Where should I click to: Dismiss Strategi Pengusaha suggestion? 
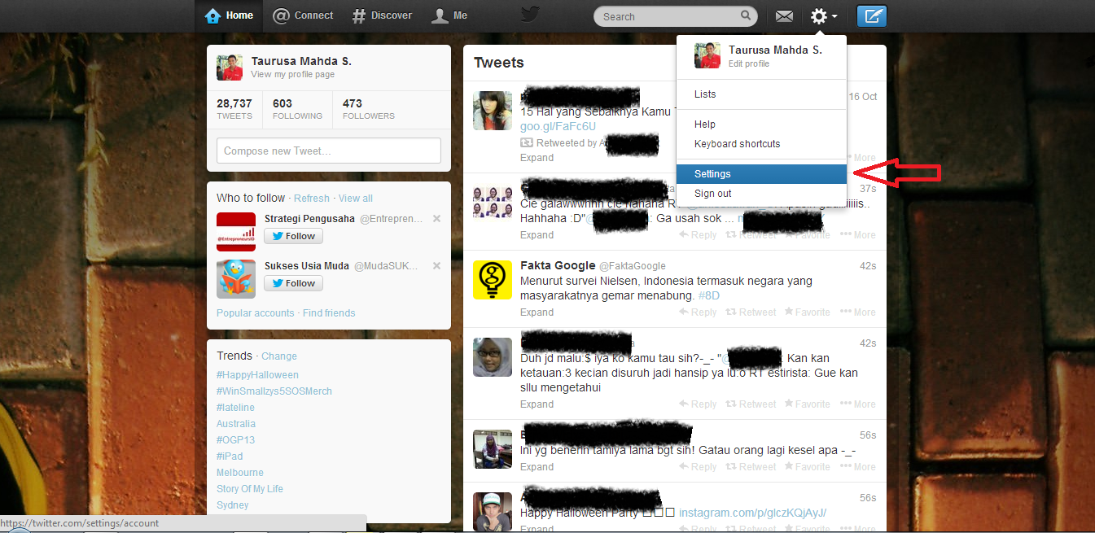click(x=436, y=219)
